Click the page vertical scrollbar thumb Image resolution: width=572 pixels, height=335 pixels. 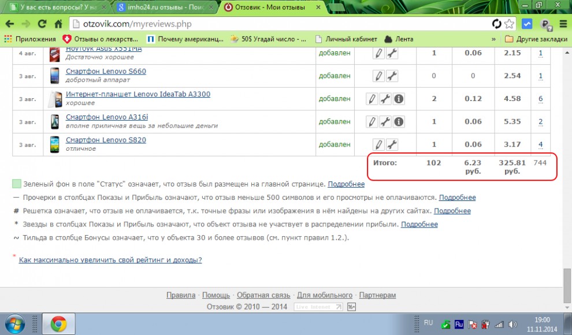click(567, 285)
